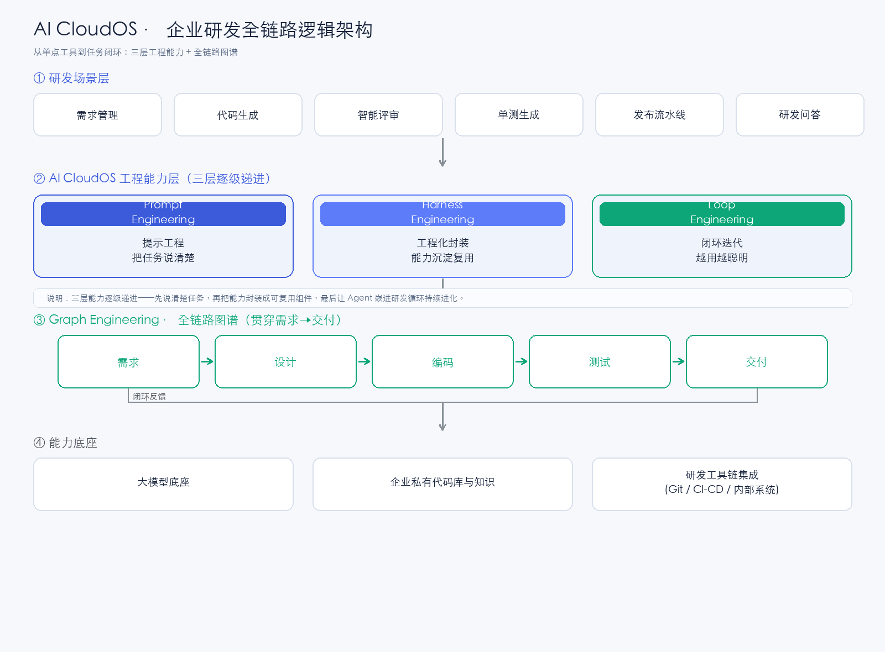Click the green arrow between 需求 and 设计
Viewport: 885px width, 652px height.
(207, 361)
